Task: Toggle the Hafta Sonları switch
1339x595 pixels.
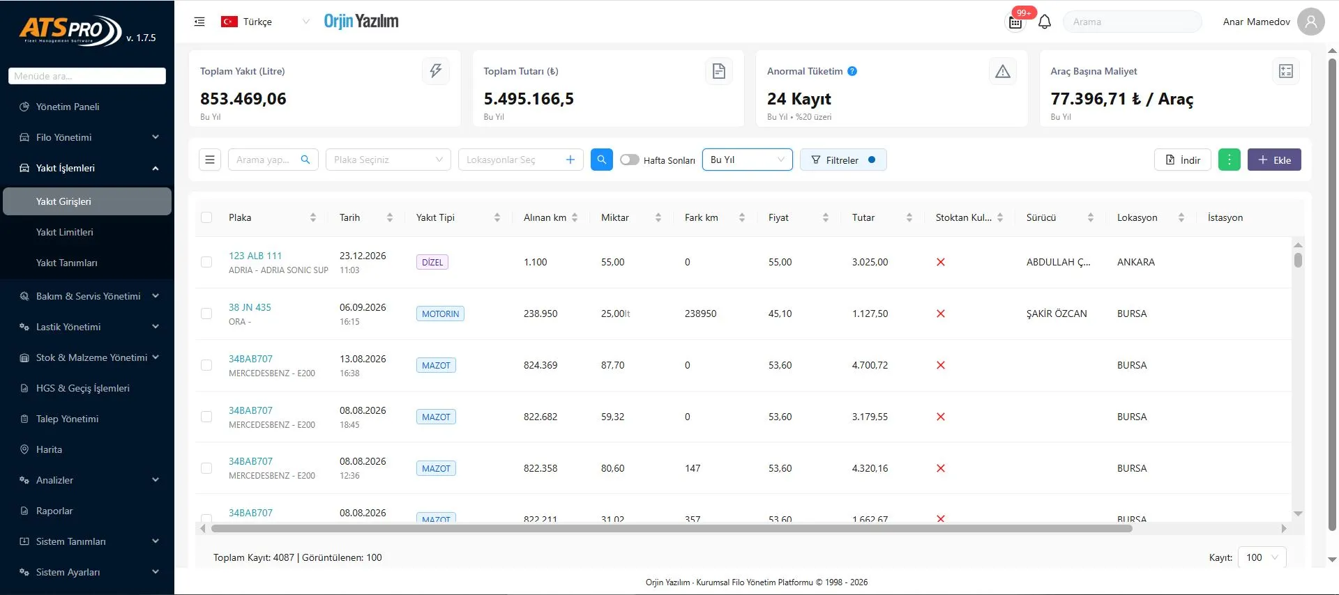Action: click(x=630, y=160)
